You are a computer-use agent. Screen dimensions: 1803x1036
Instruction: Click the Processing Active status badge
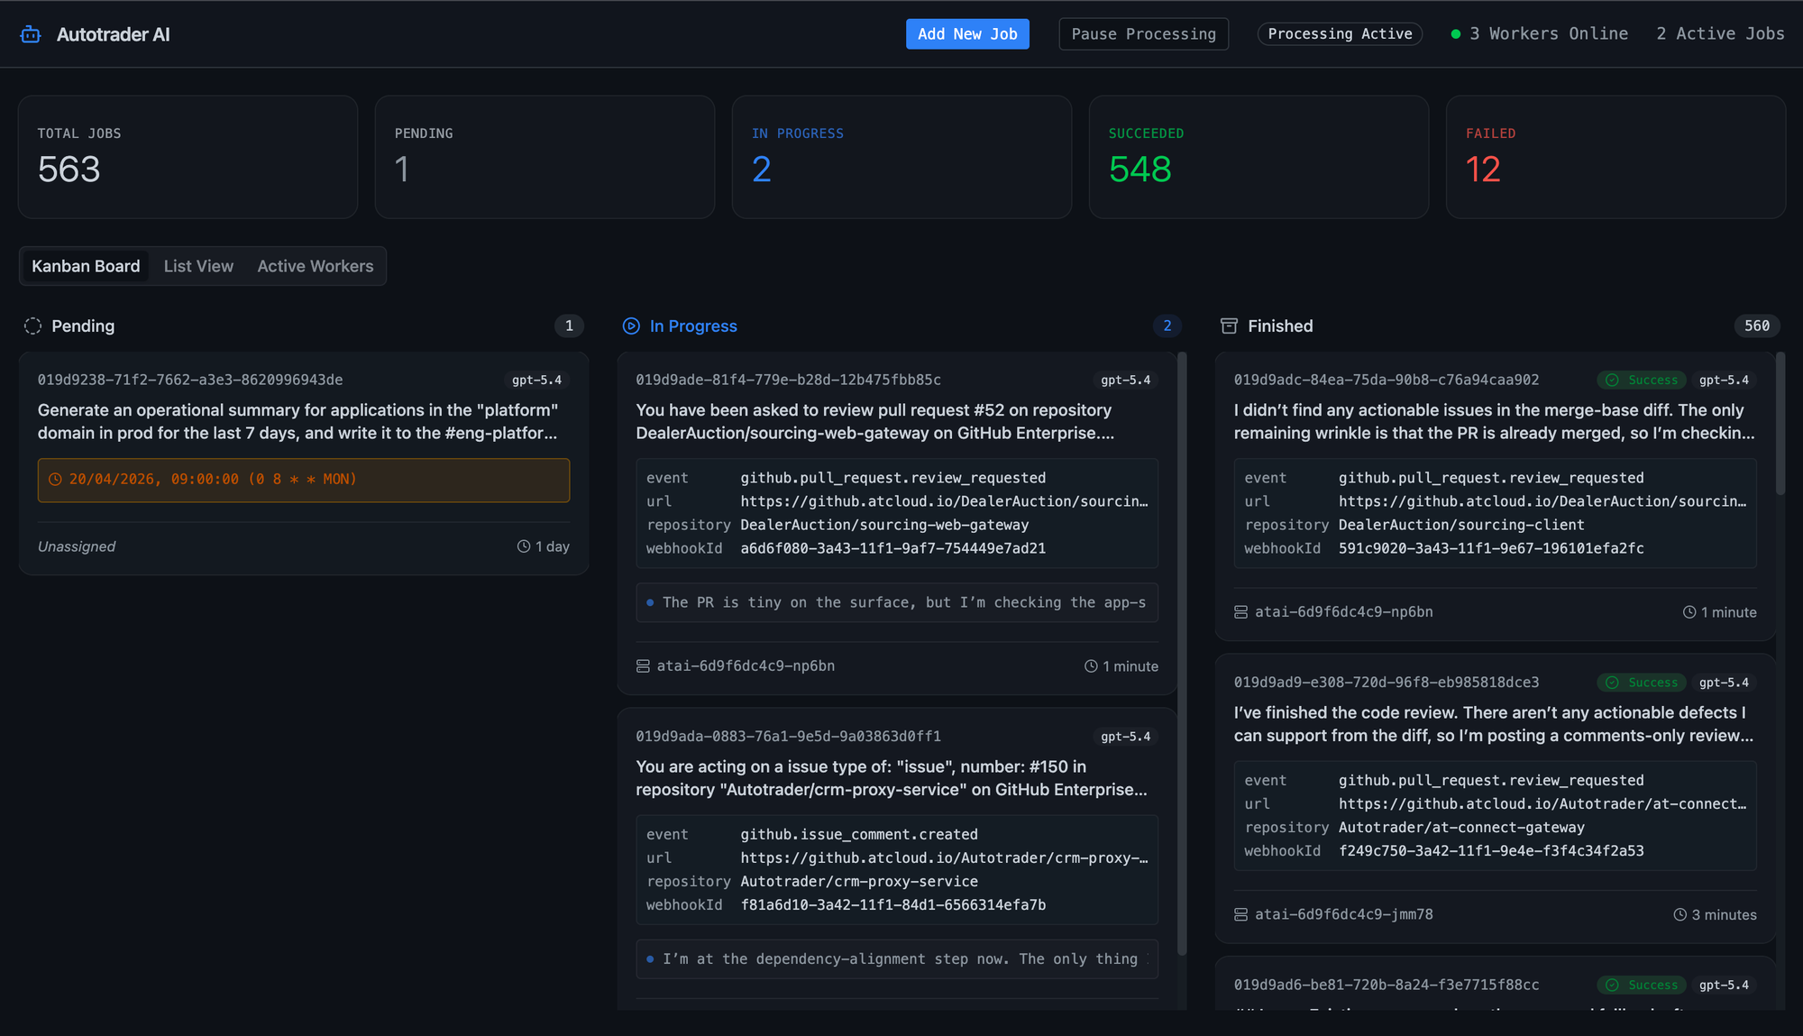point(1339,34)
